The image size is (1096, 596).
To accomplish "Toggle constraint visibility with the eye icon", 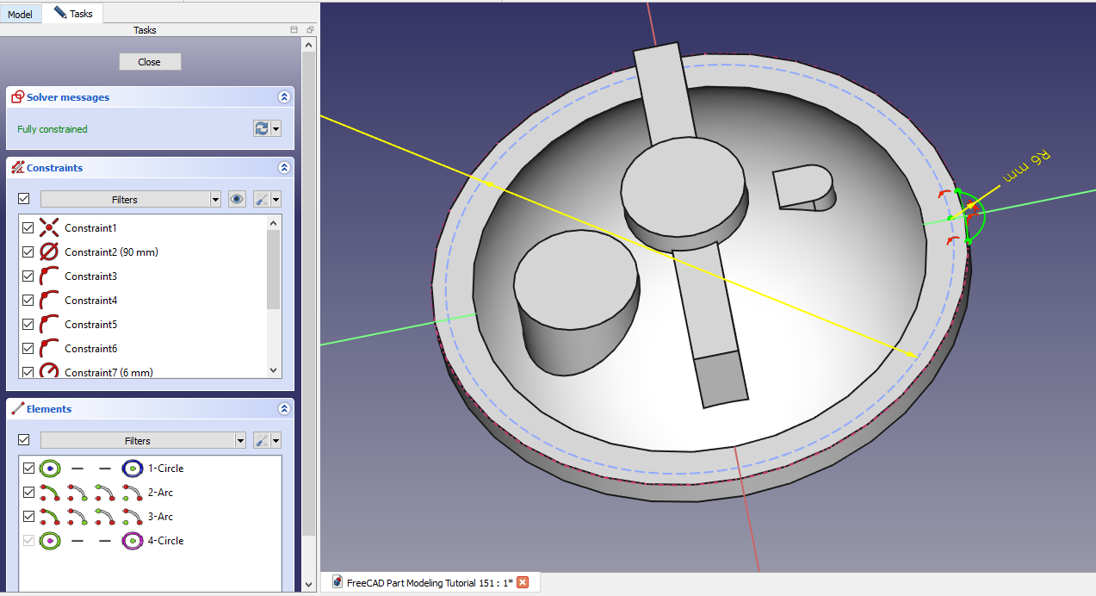I will point(237,199).
